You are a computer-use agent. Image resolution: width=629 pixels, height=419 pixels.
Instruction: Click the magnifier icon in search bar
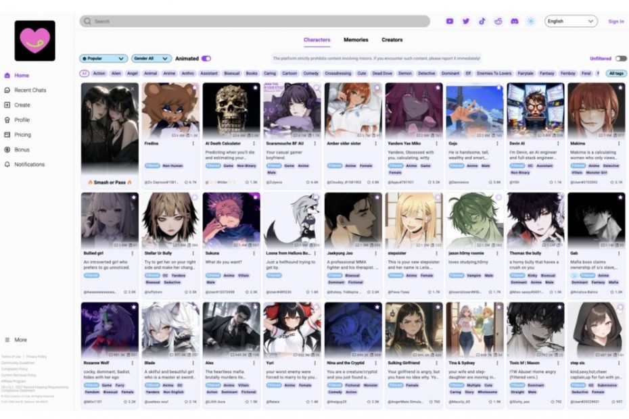click(x=87, y=21)
